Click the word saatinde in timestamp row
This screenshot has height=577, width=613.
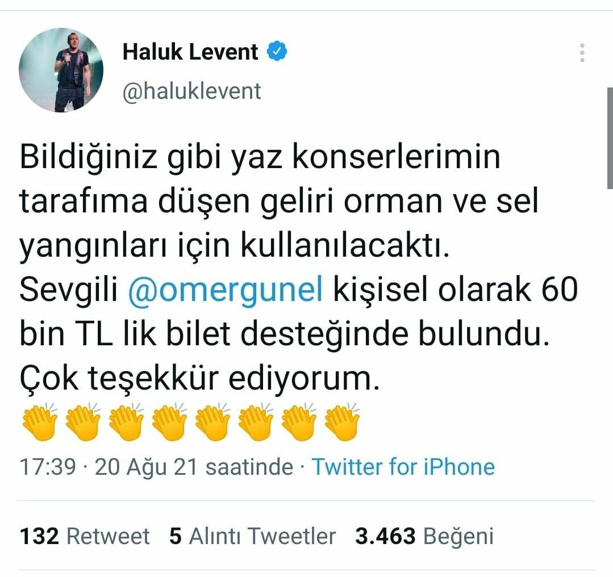pyautogui.click(x=249, y=467)
